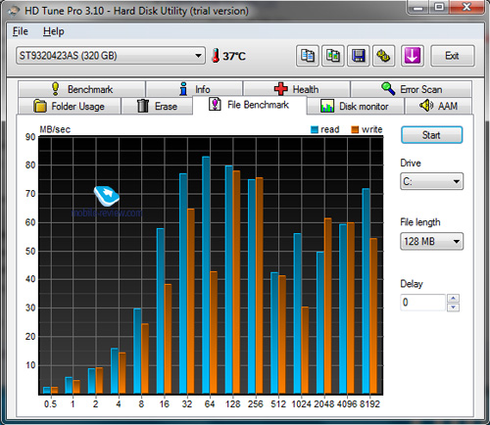
Task: Open the Folder Usage tab
Action: pyautogui.click(x=70, y=106)
